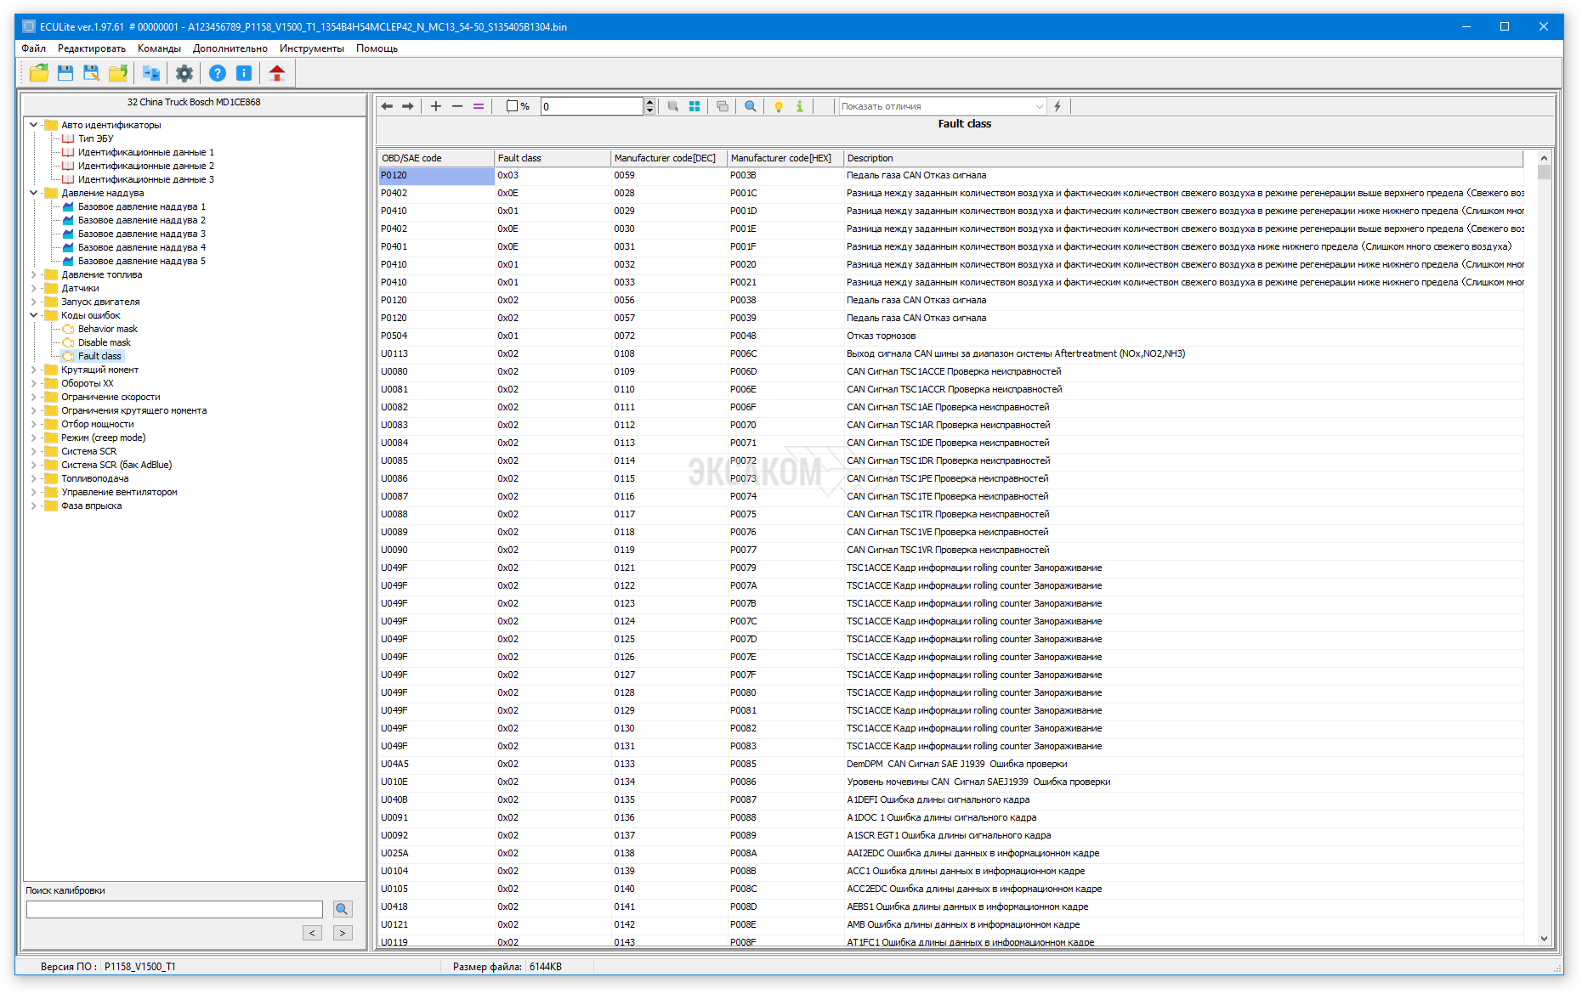This screenshot has height=994, width=1582.
Task: Open the 'Инструменты' menu
Action: click(x=311, y=48)
